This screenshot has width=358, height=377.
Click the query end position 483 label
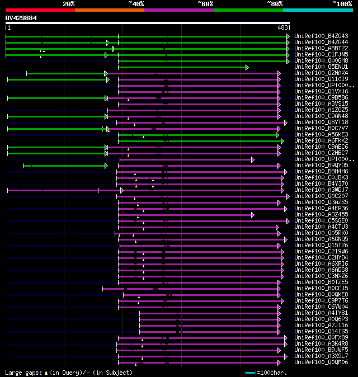click(x=282, y=27)
